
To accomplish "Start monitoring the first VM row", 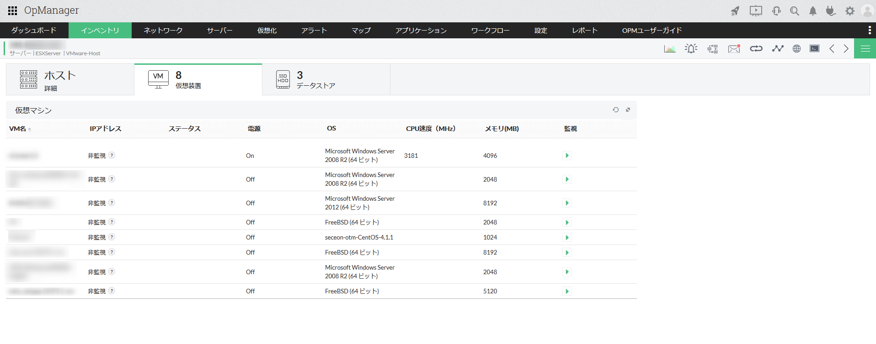I will 567,156.
